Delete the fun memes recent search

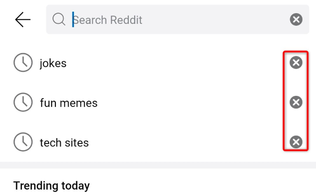click(296, 102)
